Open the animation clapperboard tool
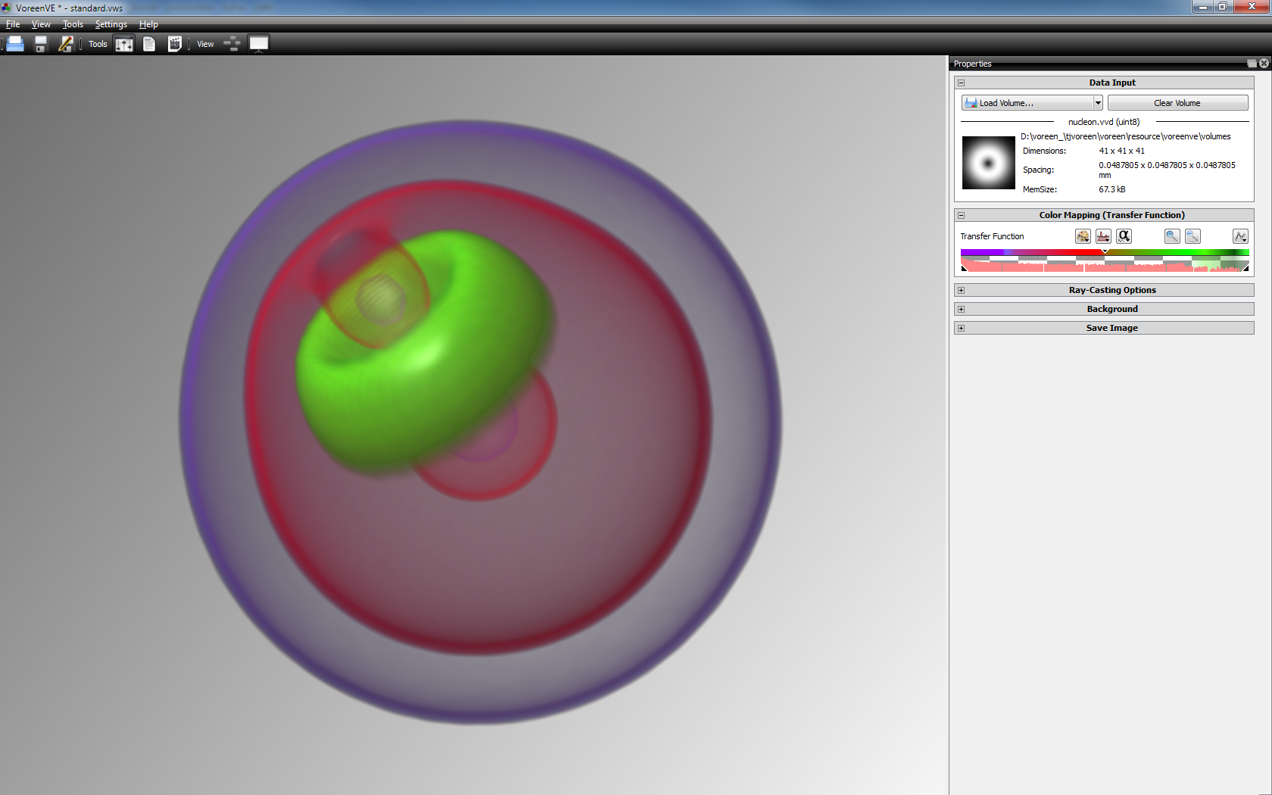Screen dimensions: 1272x795 [174, 44]
